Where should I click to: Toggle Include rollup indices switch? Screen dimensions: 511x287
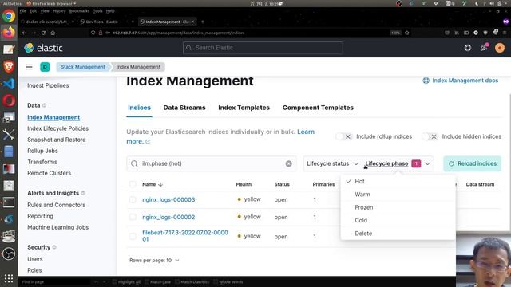tap(343, 136)
